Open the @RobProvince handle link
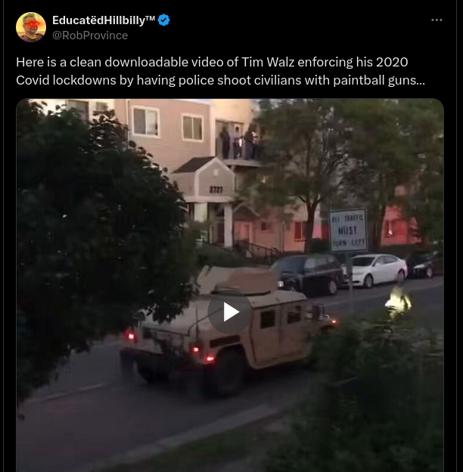This screenshot has height=472, width=463. tap(90, 35)
